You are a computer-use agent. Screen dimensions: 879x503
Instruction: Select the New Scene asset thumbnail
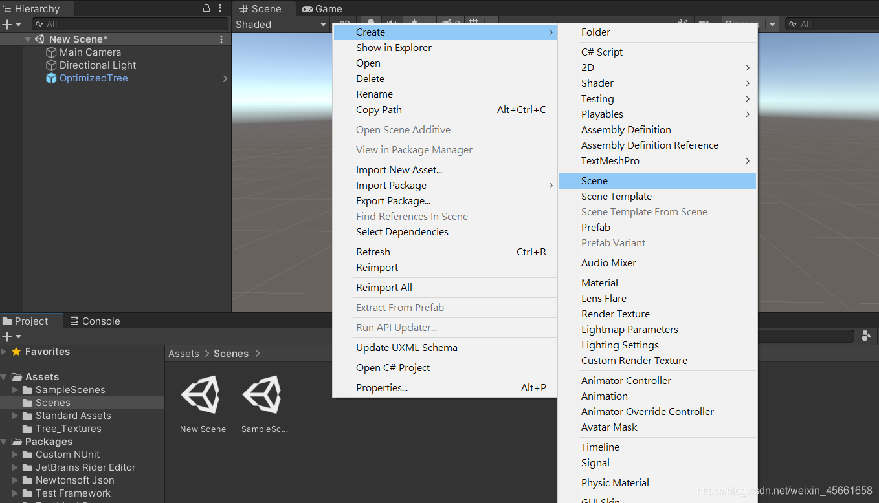click(201, 394)
